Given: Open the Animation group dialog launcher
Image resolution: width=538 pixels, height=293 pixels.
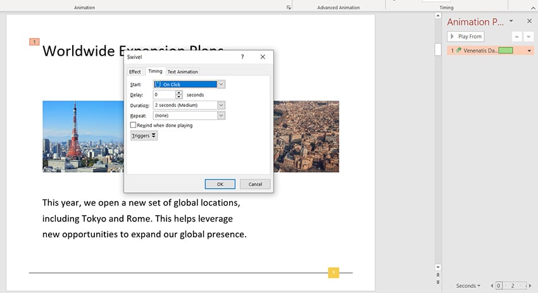Looking at the screenshot, I should [289, 8].
